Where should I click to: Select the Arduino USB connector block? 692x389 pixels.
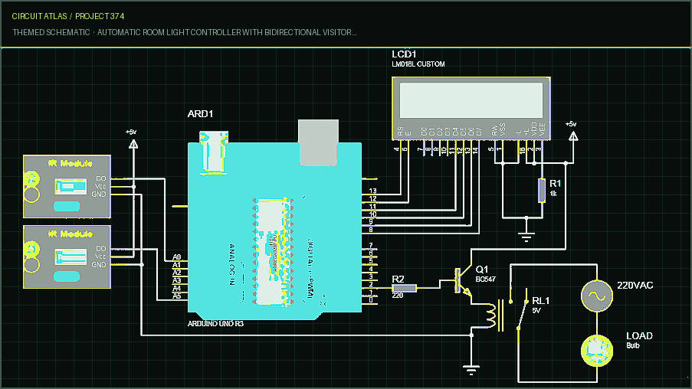[x=318, y=142]
